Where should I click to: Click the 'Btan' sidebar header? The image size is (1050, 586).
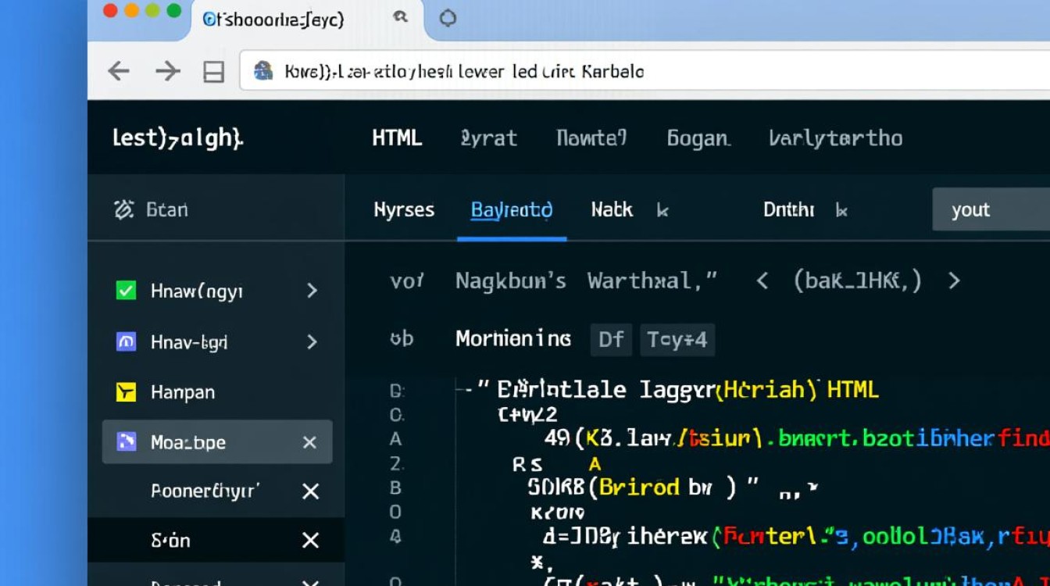[x=167, y=209]
